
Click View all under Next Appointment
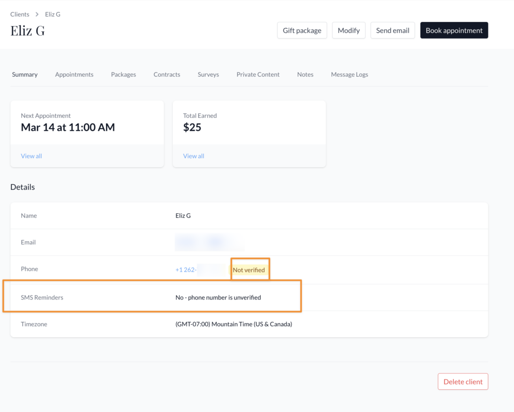(x=31, y=156)
